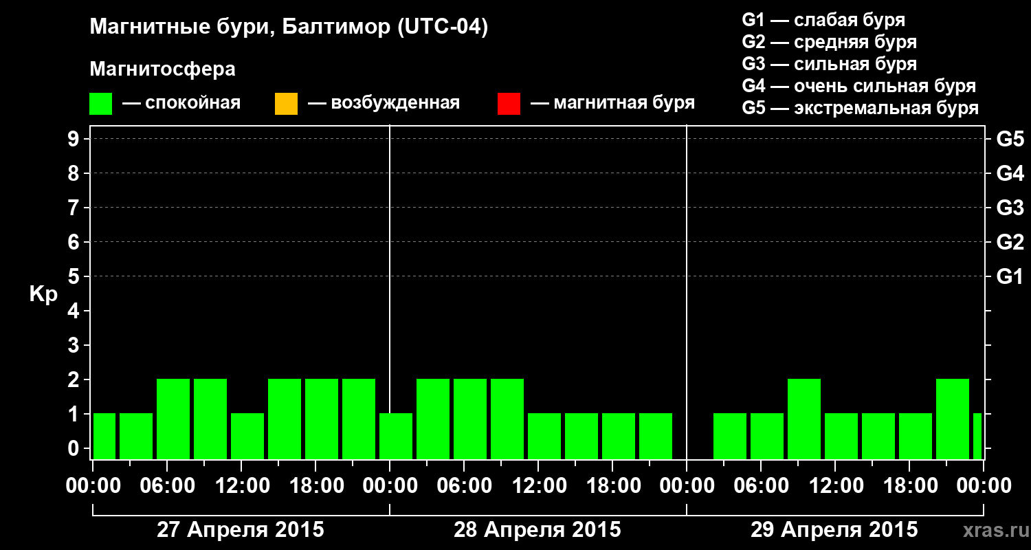Click the 18:00–21:00 bar on 28 April

coord(619,436)
